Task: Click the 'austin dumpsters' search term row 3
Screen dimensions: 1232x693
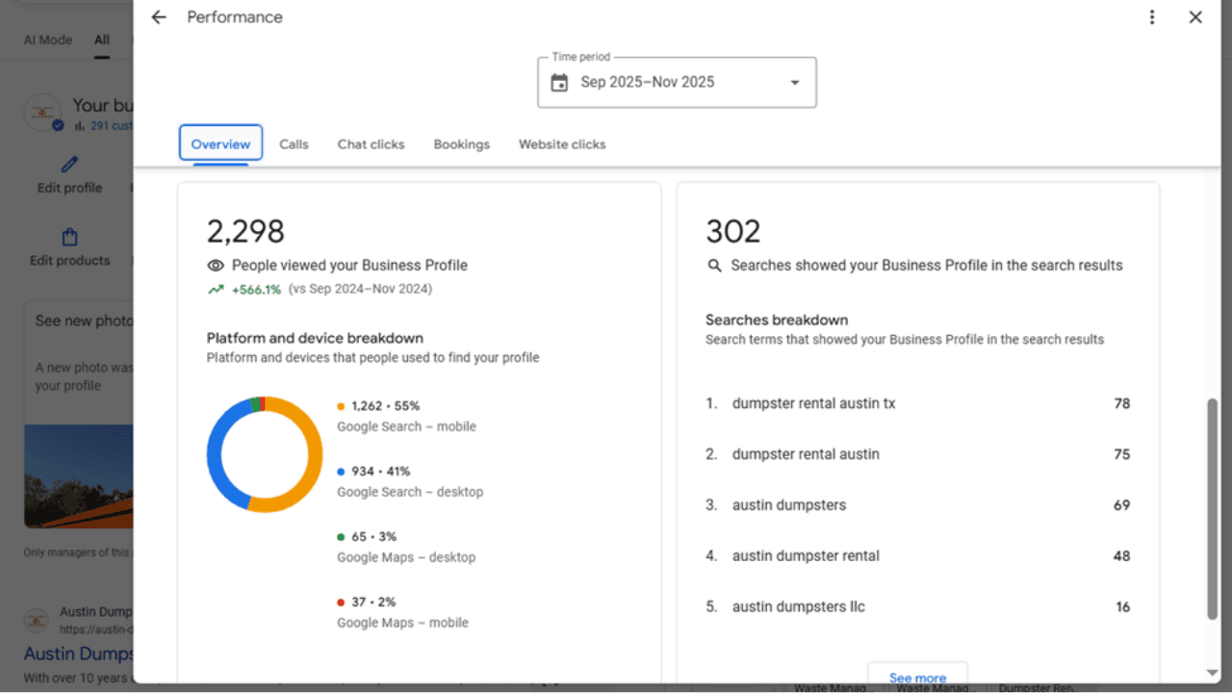Action: tap(917, 505)
